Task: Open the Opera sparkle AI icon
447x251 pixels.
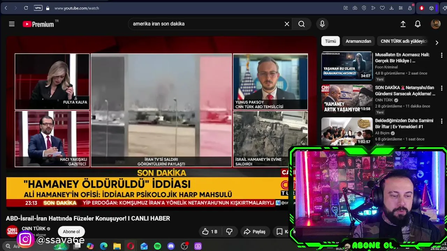Action: click(444, 8)
